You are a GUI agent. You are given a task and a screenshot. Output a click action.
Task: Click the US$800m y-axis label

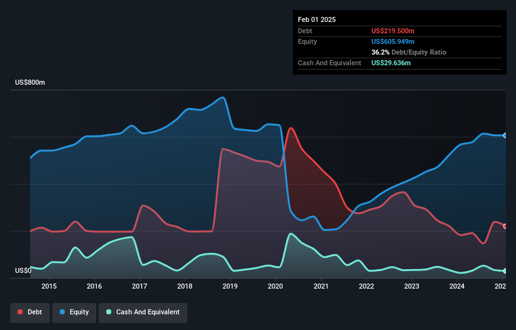click(30, 82)
